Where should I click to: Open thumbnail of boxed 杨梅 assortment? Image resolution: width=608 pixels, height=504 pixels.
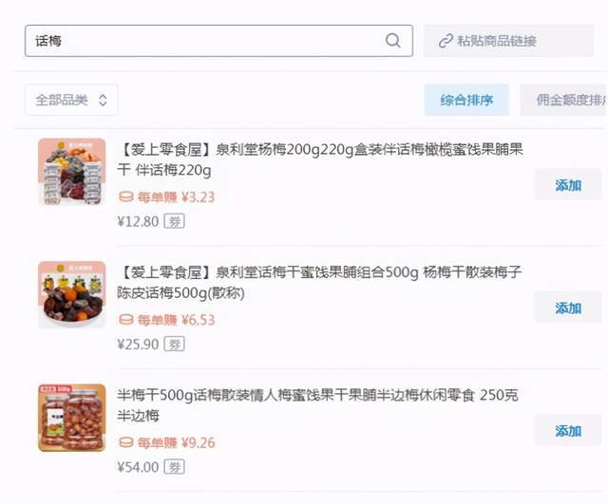[x=72, y=172]
